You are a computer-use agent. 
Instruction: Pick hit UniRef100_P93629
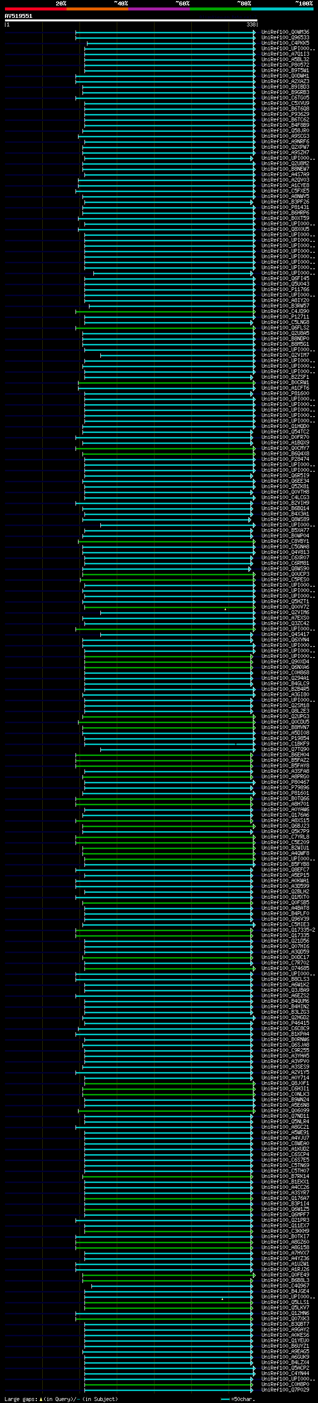pos(285,114)
